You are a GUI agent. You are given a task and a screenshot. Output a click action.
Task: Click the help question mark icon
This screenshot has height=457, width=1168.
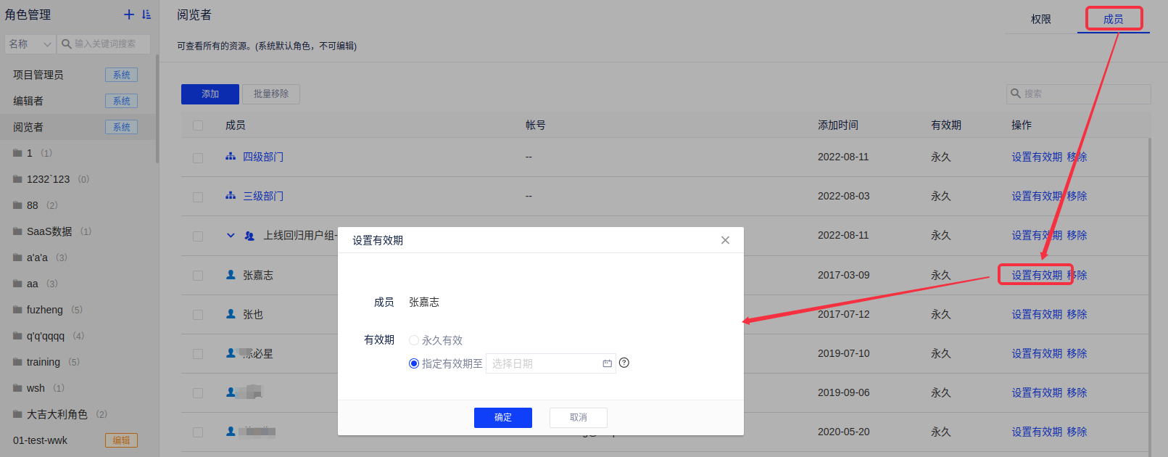click(x=624, y=363)
